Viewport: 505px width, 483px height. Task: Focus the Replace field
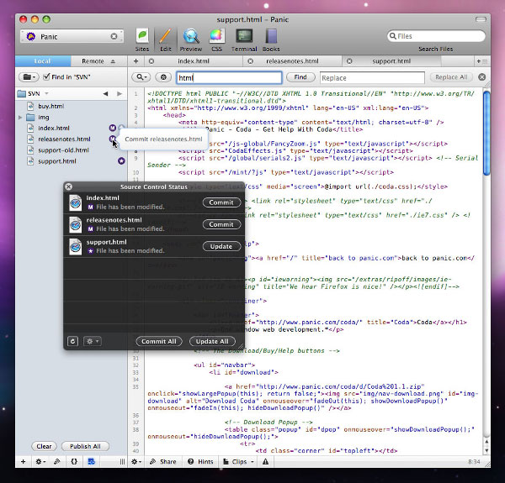(x=372, y=78)
